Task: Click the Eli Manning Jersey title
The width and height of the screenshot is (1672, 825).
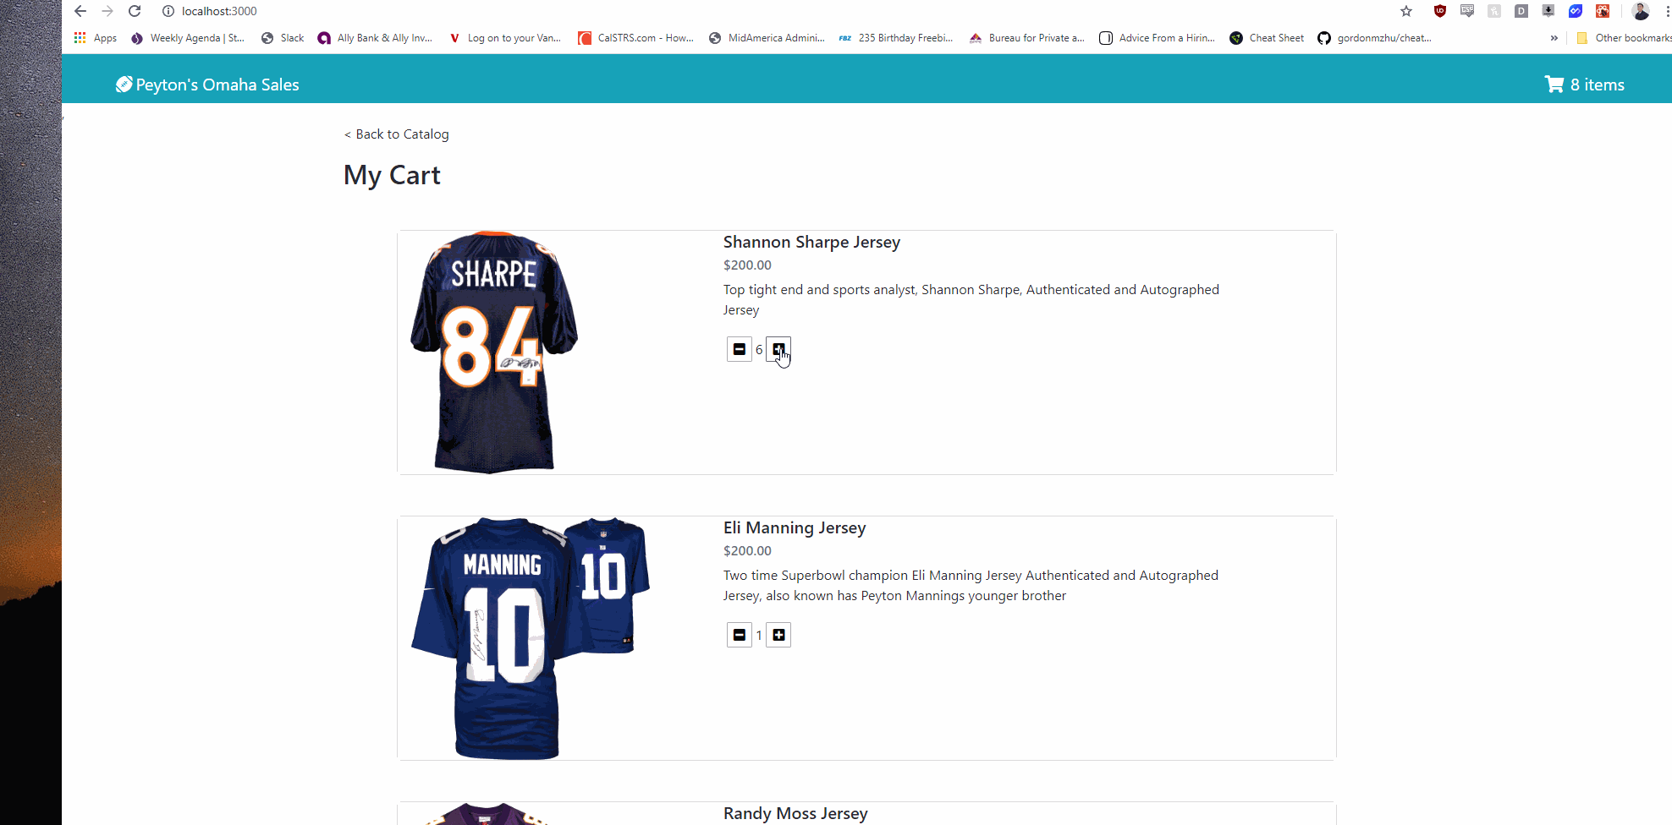Action: click(x=795, y=527)
